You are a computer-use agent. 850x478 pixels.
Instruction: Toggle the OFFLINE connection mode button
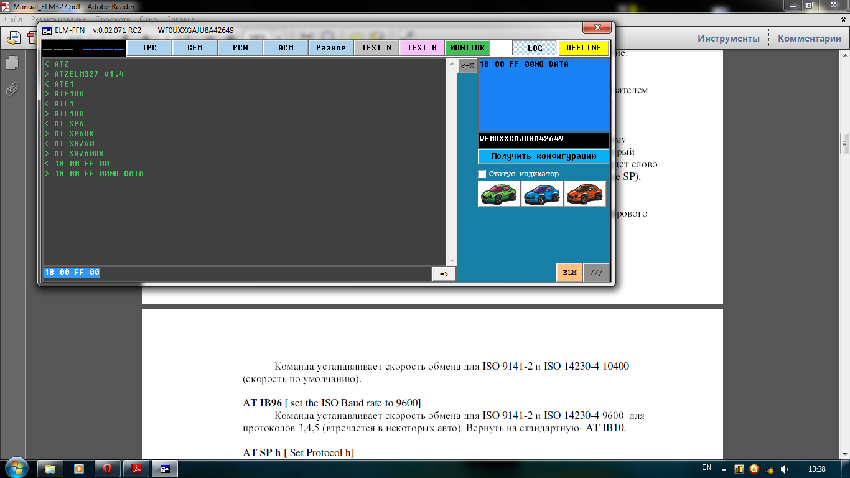[x=583, y=48]
